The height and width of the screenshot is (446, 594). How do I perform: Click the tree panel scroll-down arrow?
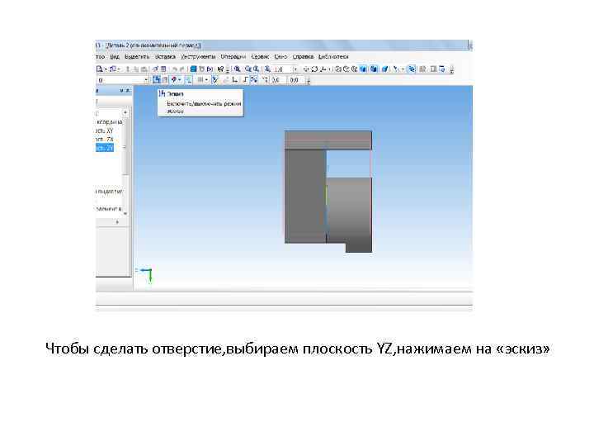pos(125,214)
